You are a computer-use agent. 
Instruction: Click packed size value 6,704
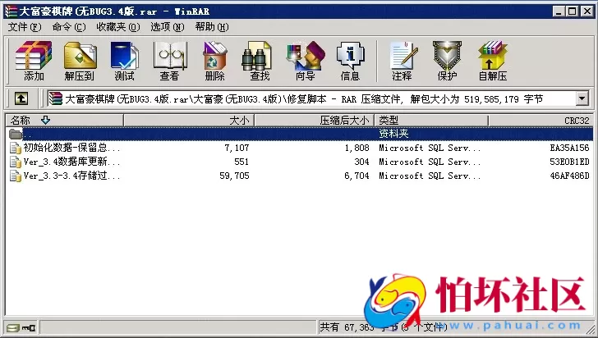click(357, 176)
